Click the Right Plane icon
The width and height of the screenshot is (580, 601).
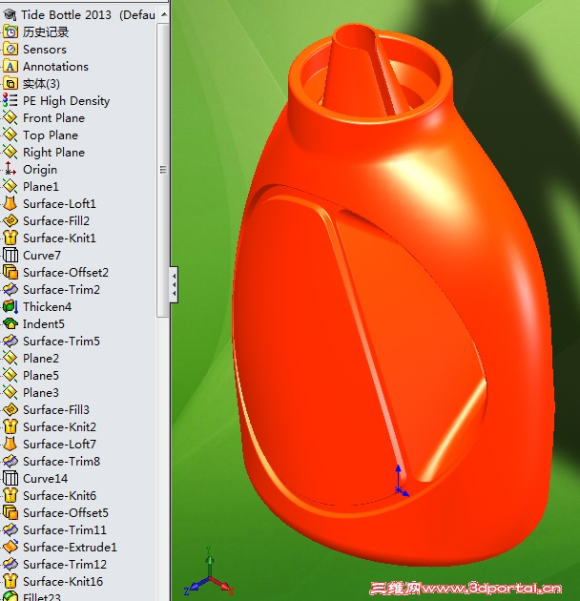click(x=10, y=153)
